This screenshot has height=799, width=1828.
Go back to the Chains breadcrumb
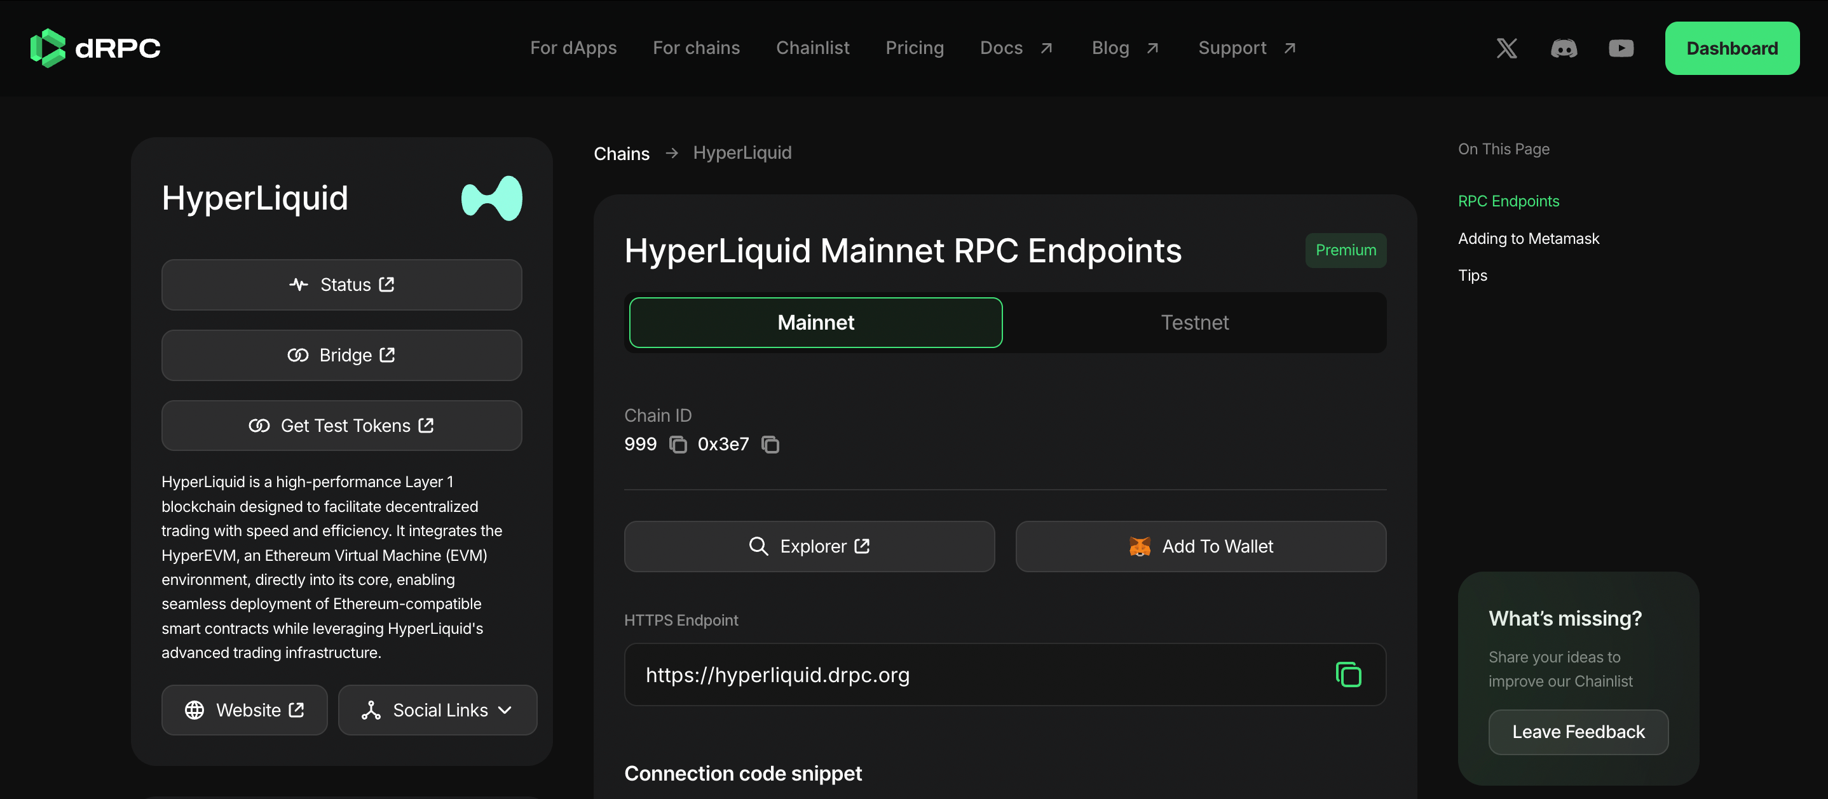point(621,153)
